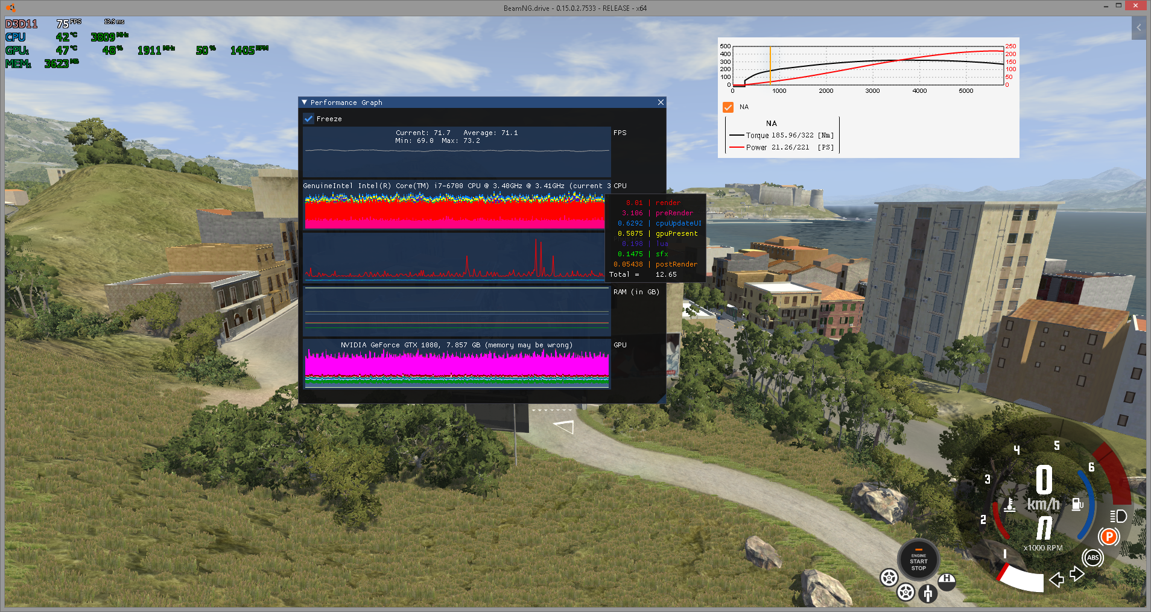
Task: Click the Performance Graph title bar
Action: point(482,103)
